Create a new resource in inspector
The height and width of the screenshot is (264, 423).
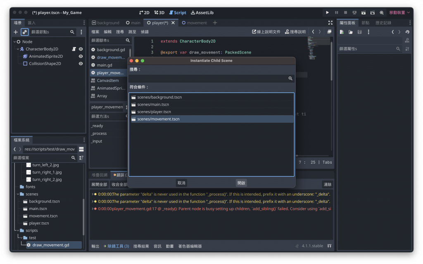(x=342, y=32)
